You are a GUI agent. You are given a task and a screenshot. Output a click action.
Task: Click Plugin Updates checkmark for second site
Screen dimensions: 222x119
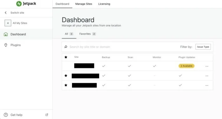180,76
